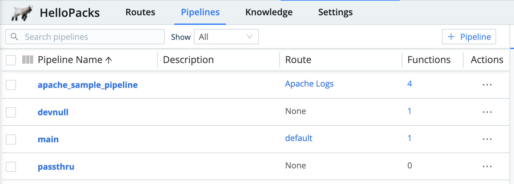Open actions menu for apache_sample_pipeline
The image size is (514, 184).
click(x=487, y=85)
